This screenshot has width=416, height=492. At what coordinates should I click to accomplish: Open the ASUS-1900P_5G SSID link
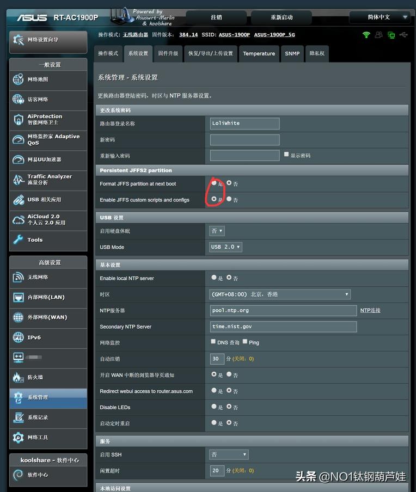(x=274, y=35)
